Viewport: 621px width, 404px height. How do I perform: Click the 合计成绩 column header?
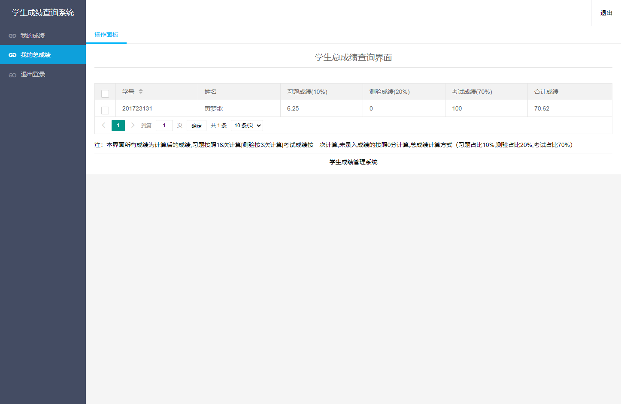tap(546, 91)
